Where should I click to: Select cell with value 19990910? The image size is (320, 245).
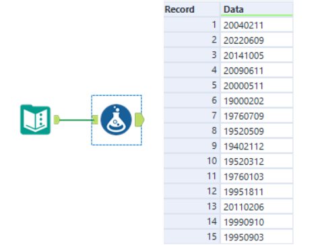[x=257, y=221]
